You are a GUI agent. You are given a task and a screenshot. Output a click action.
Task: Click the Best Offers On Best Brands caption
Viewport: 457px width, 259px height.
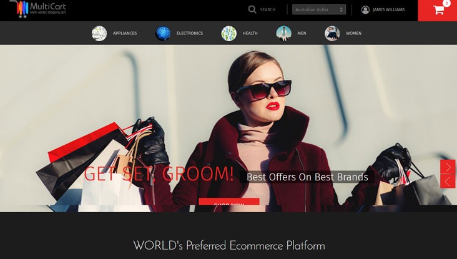(x=307, y=177)
